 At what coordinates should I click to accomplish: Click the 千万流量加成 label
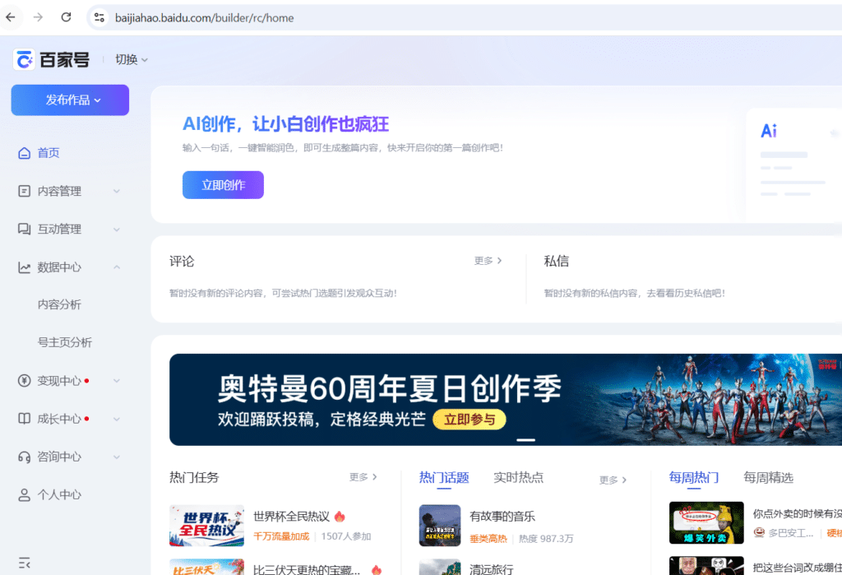[x=281, y=536]
